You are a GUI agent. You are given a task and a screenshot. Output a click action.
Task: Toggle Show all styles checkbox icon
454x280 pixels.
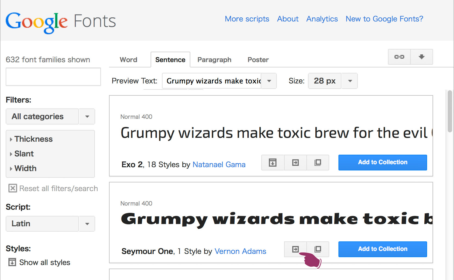click(x=12, y=262)
